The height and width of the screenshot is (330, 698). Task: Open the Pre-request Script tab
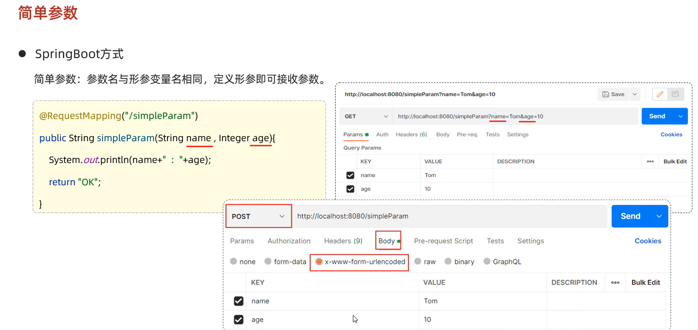[443, 241]
